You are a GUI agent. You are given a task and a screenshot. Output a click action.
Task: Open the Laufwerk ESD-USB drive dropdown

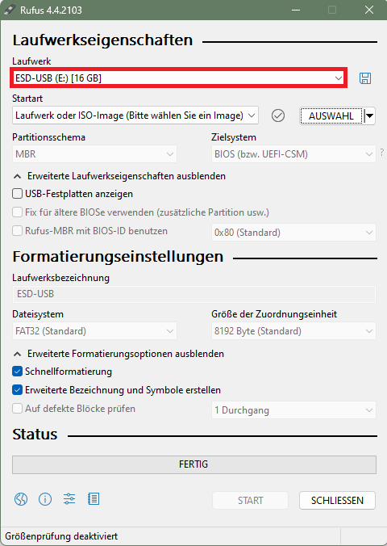[179, 78]
